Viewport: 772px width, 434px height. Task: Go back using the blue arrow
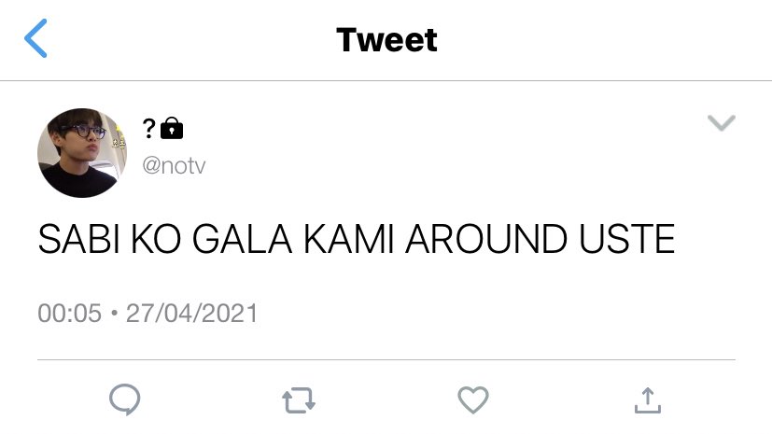click(x=36, y=38)
